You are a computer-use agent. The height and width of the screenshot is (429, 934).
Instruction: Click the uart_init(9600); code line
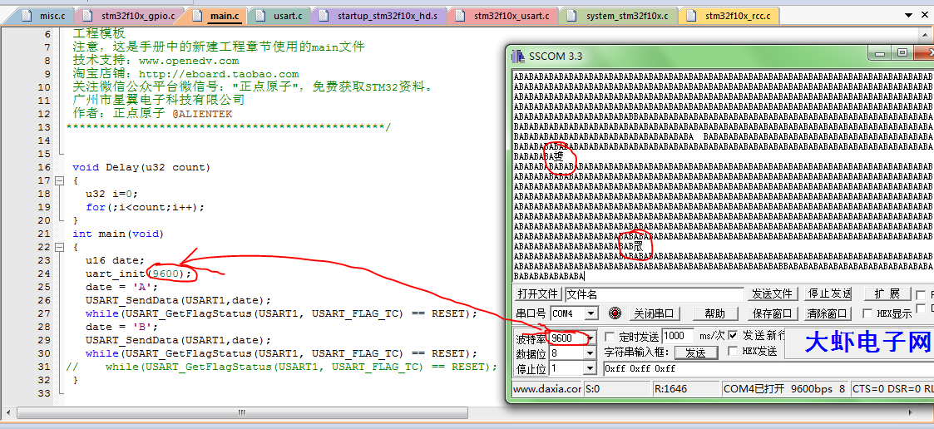(x=139, y=274)
